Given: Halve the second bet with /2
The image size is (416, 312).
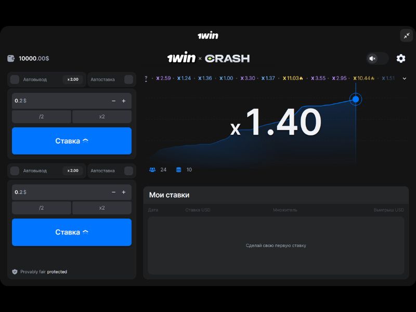Looking at the screenshot, I should point(42,207).
